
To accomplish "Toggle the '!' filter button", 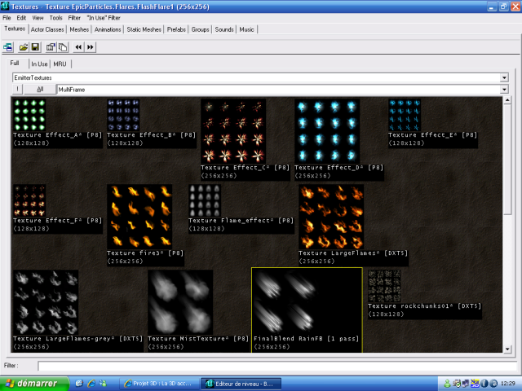I will 16,89.
